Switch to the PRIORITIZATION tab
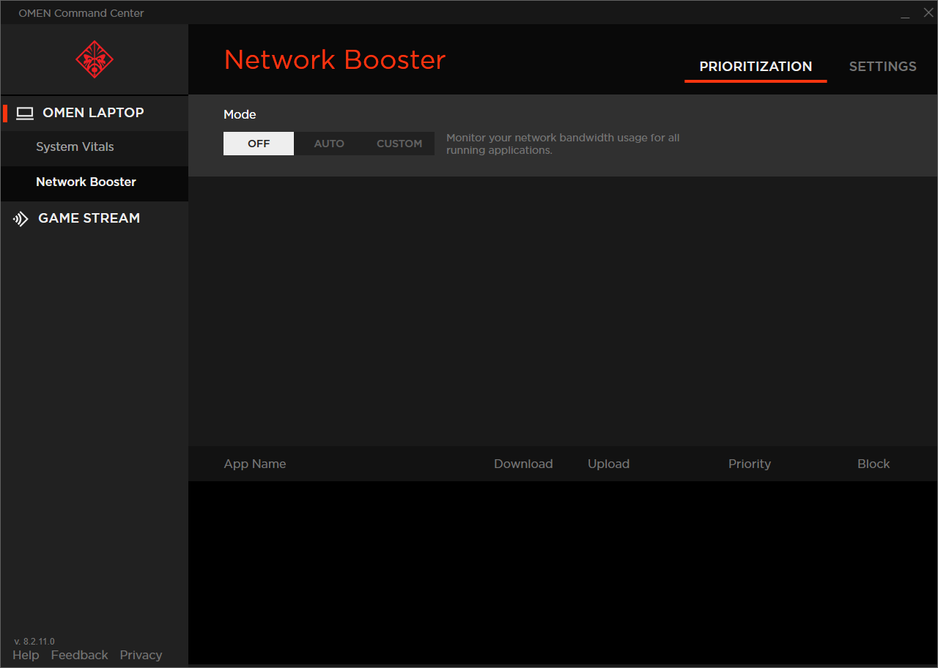The width and height of the screenshot is (938, 668). [x=756, y=66]
